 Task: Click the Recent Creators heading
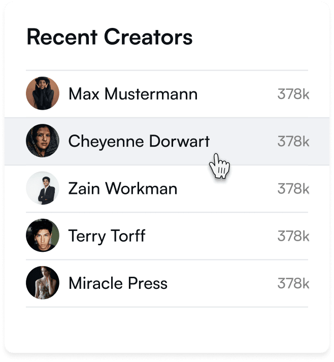click(110, 37)
